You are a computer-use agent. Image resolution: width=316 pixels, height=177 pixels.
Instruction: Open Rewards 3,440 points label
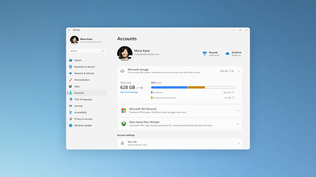pyautogui.click(x=214, y=54)
